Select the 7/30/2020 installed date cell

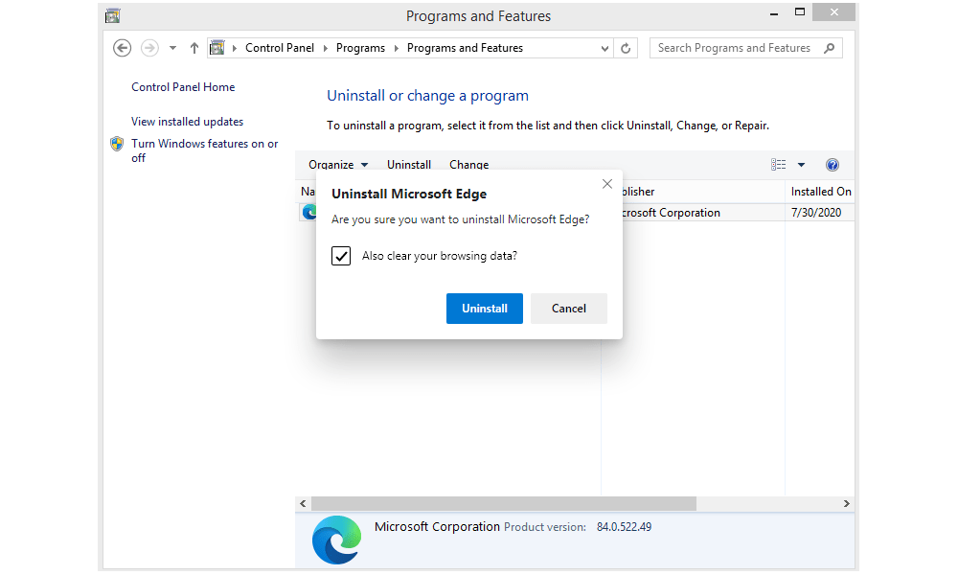[815, 212]
